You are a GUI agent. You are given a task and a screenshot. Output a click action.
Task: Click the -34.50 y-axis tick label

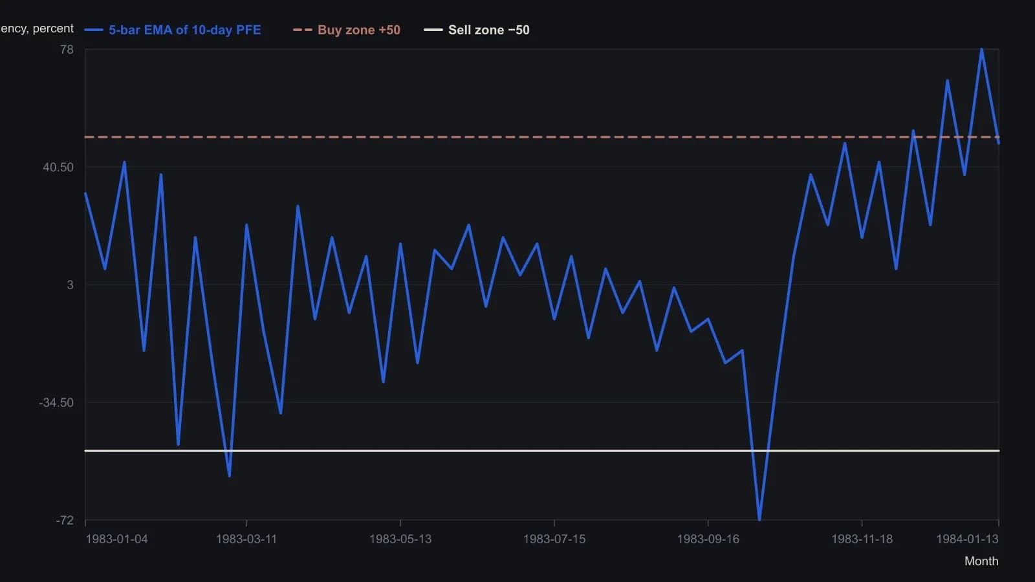tap(56, 402)
